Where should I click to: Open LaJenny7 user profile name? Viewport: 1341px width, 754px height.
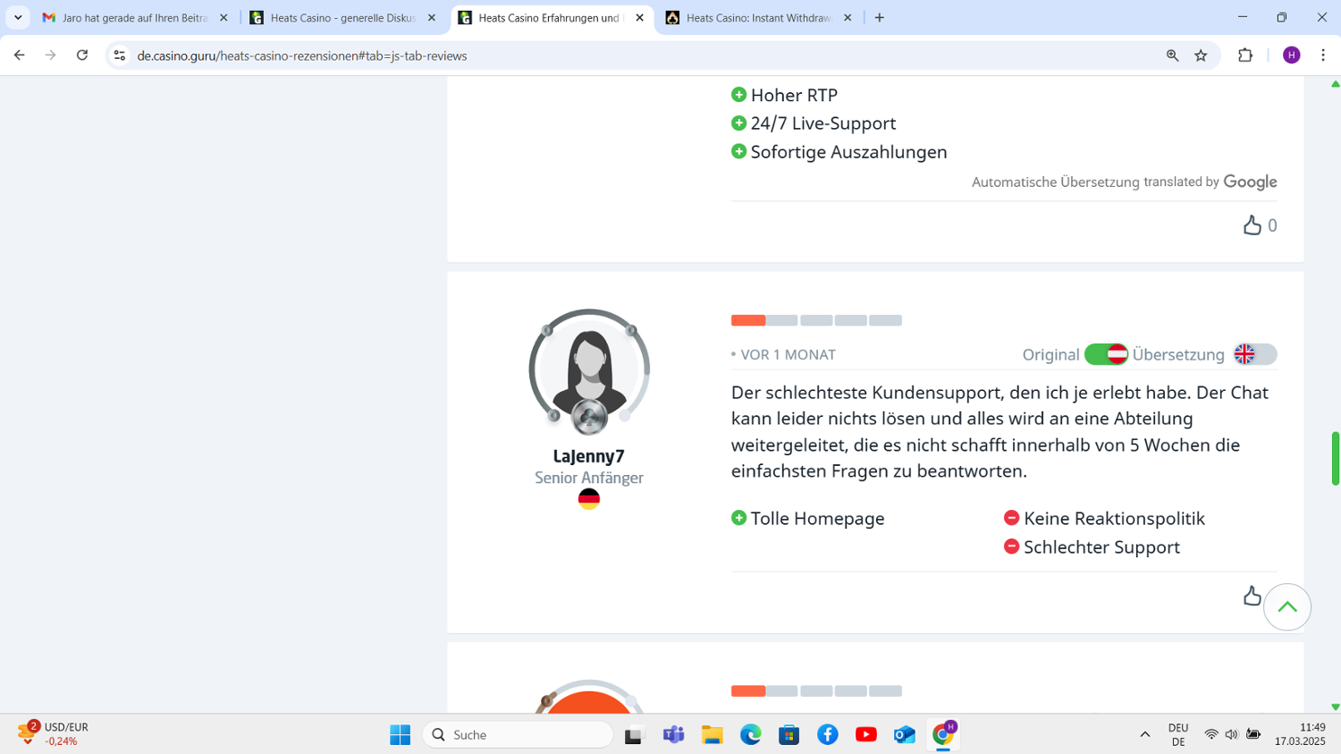588,456
